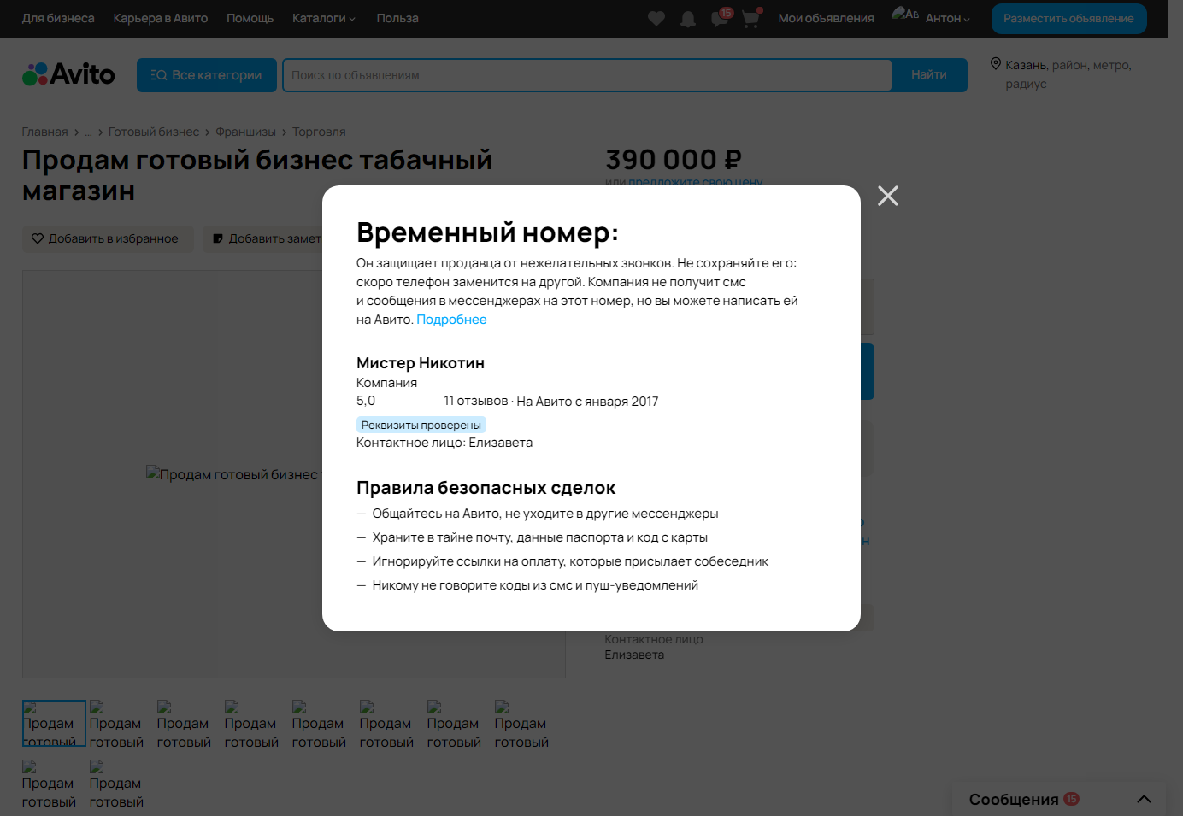Click the unread count badge beside Сообщения

point(1072,799)
